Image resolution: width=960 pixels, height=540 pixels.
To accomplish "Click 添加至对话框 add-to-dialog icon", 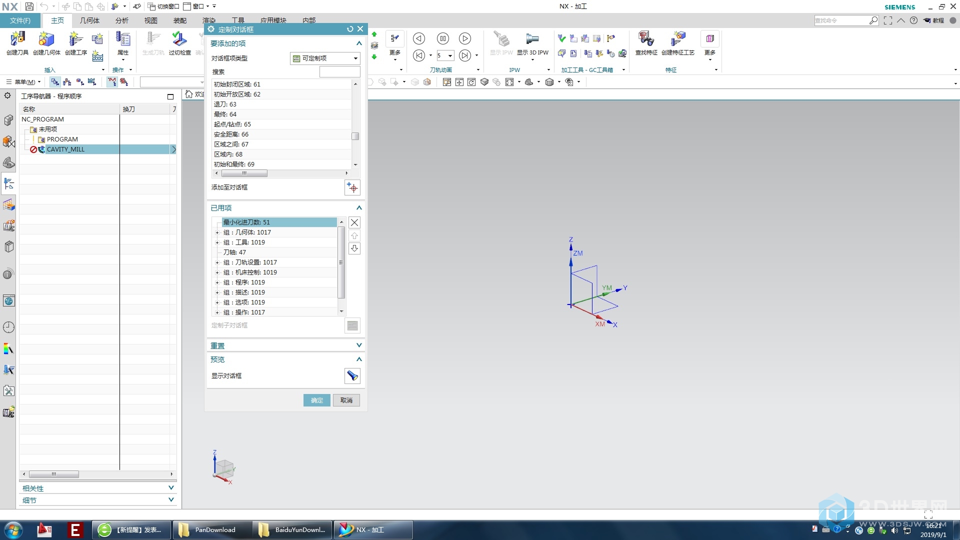I will tap(352, 187).
